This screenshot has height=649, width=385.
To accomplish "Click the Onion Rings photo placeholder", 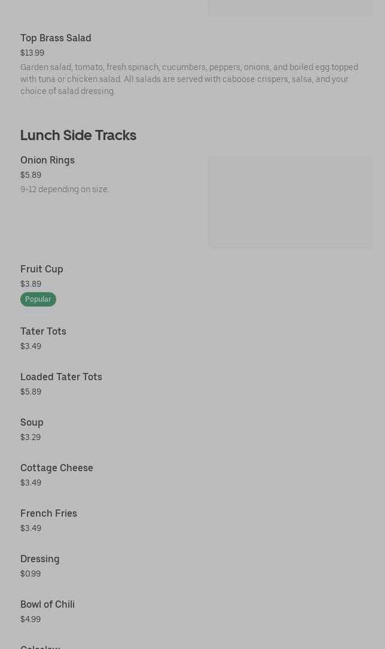I will click(290, 202).
